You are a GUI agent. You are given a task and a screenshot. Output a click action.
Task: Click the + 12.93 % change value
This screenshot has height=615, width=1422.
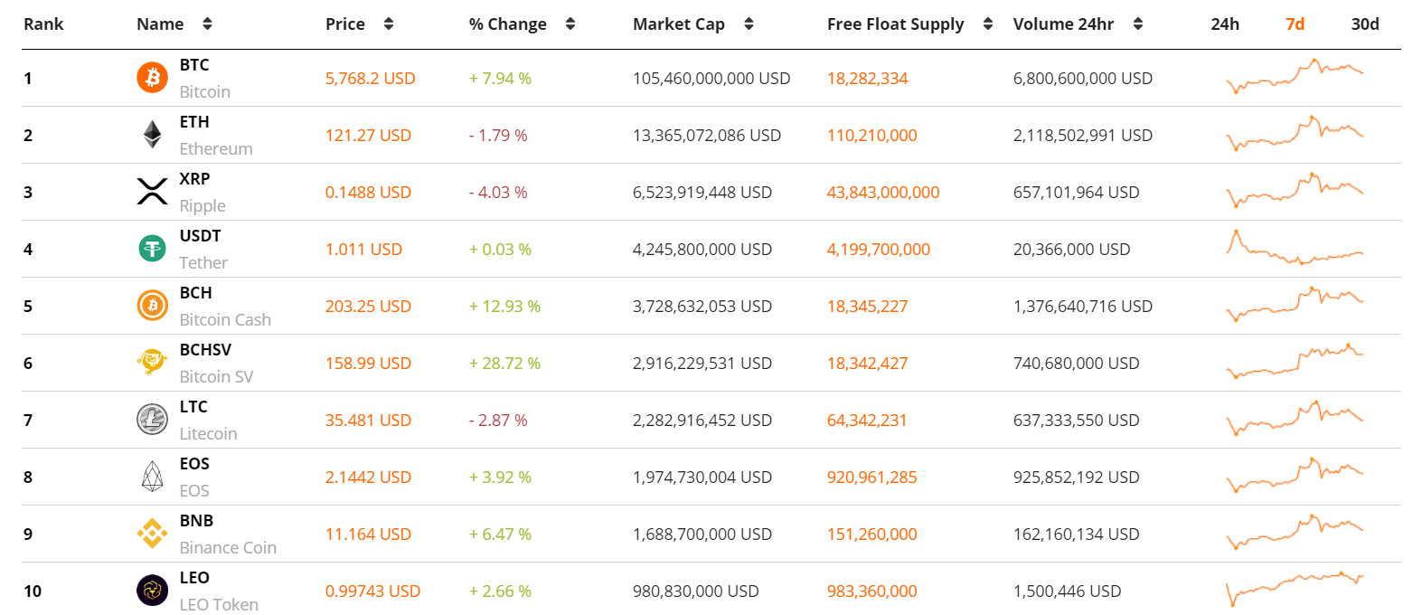click(x=504, y=307)
